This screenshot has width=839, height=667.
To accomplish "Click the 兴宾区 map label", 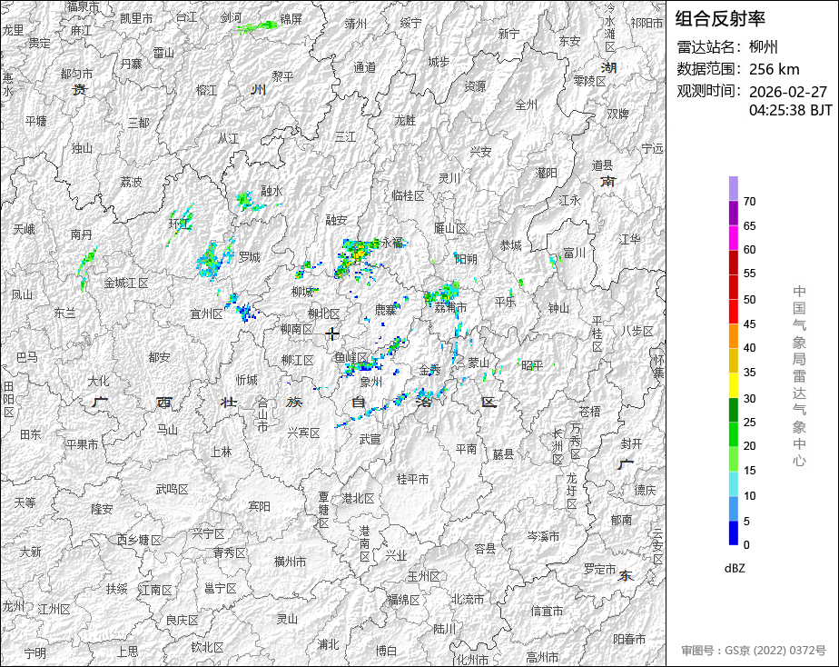I will [303, 433].
